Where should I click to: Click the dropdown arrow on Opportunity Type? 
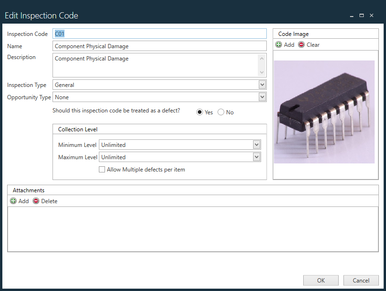click(262, 97)
